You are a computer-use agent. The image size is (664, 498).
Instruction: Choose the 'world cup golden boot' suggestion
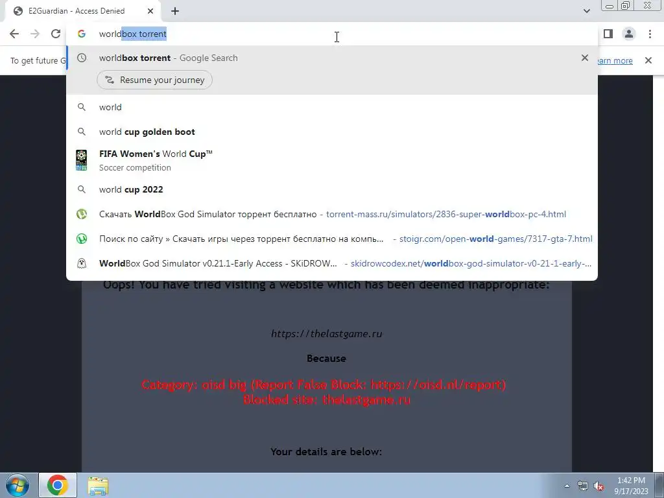[332, 132]
